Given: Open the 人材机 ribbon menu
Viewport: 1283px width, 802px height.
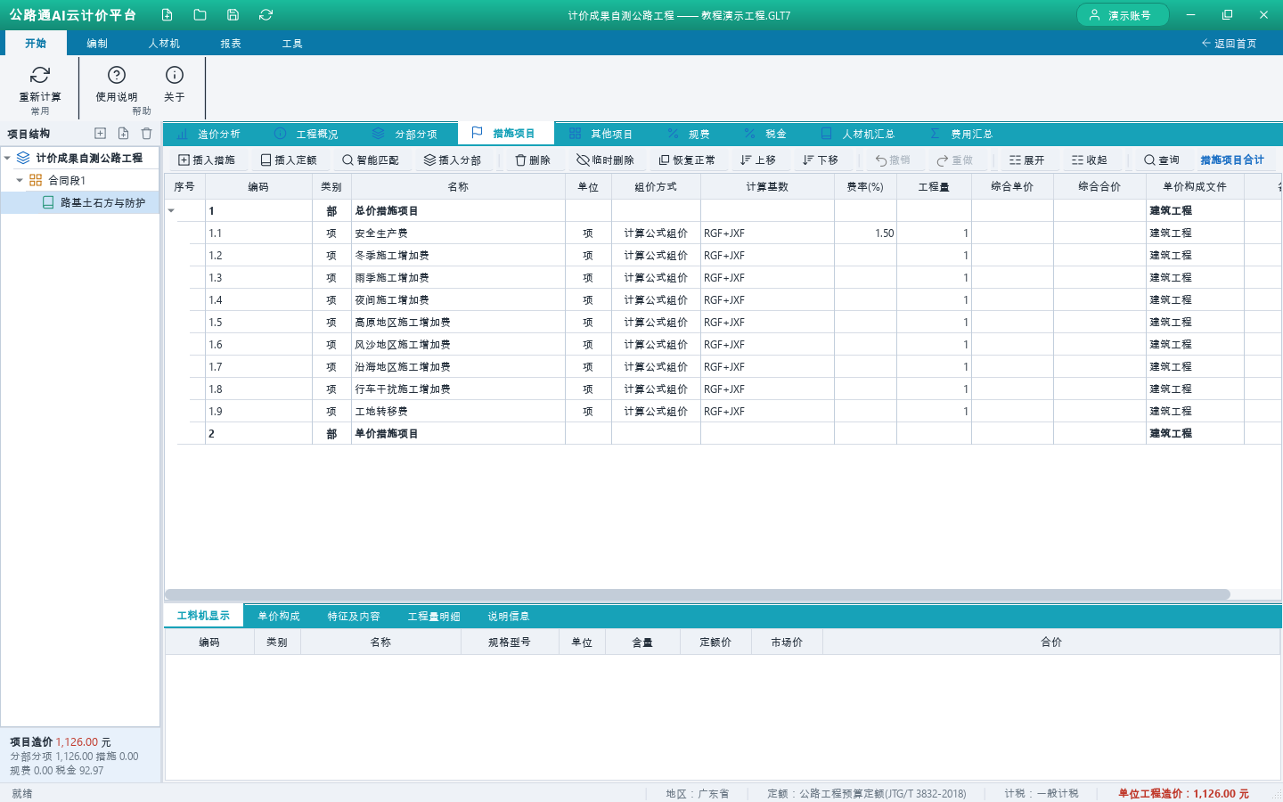Looking at the screenshot, I should (164, 44).
